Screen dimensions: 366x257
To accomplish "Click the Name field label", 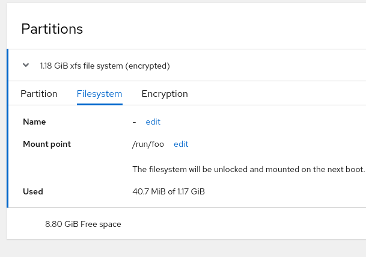I will (34, 122).
